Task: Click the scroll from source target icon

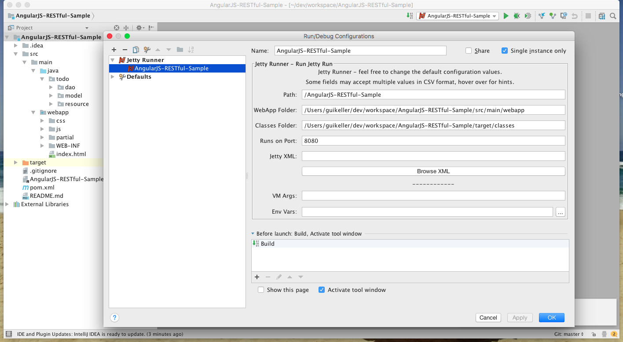Action: 117,28
